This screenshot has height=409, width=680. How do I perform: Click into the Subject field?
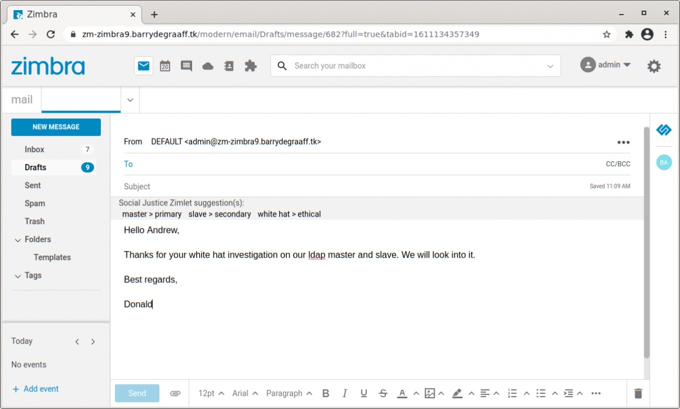pyautogui.click(x=351, y=186)
